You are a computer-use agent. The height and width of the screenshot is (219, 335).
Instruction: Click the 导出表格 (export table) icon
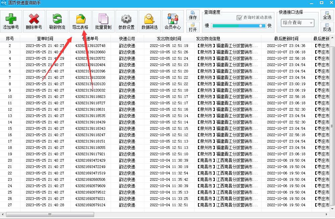click(80, 18)
